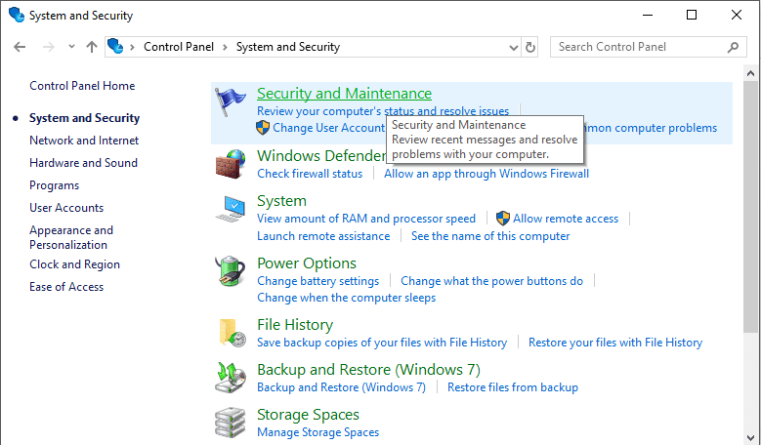The height and width of the screenshot is (445, 761).
Task: Click the vertical scrollbar down arrow
Action: (750, 439)
